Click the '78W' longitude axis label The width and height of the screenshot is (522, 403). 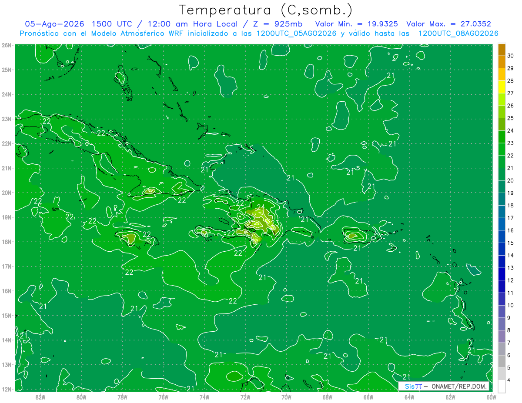click(x=122, y=396)
